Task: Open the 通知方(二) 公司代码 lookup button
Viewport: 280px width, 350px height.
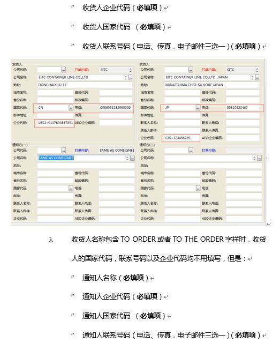Action: point(191,151)
